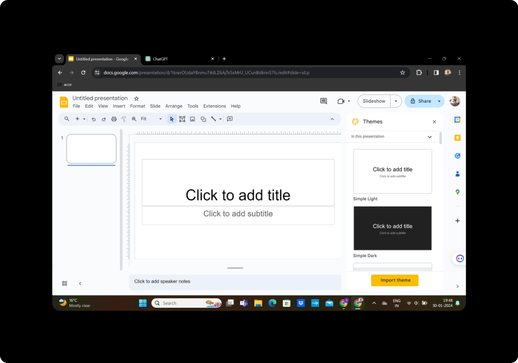Screen dimensions: 518x363
Task: Add a new slide with plus icon
Action: 77,119
